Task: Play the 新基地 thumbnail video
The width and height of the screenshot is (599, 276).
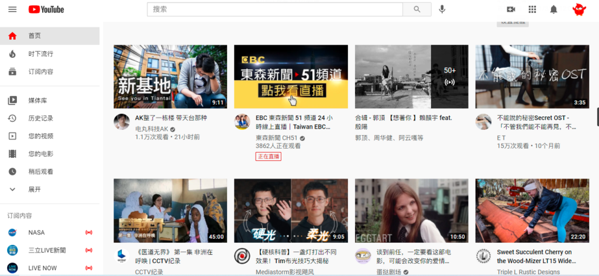Action: [x=170, y=77]
